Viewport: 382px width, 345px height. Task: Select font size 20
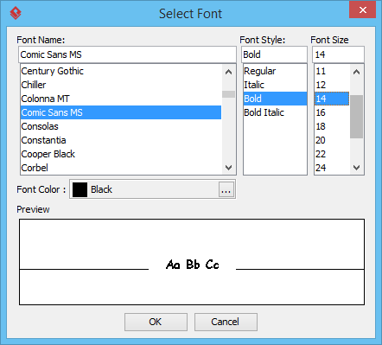(x=332, y=140)
